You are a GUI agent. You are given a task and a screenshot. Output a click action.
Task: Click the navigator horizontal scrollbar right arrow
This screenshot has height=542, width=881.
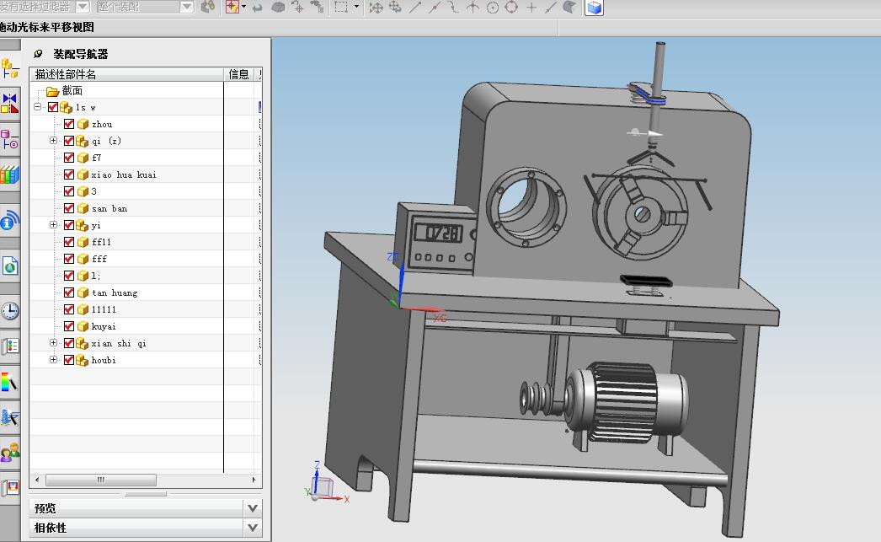(x=255, y=480)
